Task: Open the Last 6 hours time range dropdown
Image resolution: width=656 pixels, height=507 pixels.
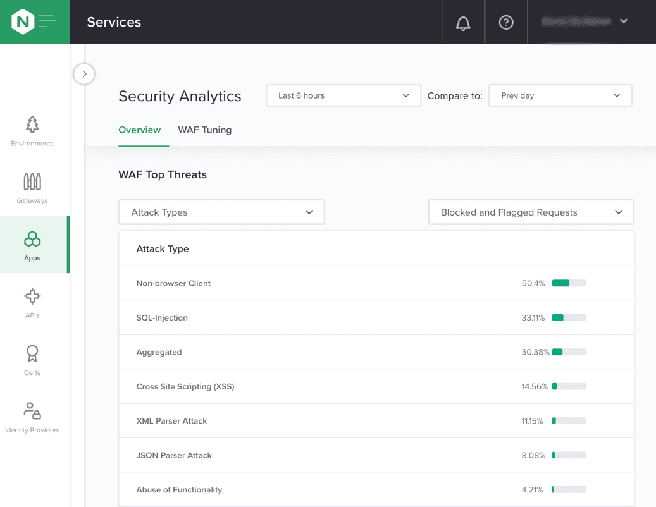Action: (x=343, y=95)
